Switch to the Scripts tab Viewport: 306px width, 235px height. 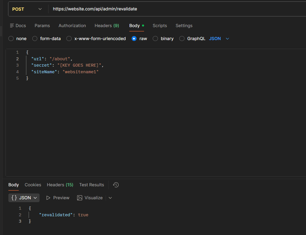pyautogui.click(x=160, y=26)
